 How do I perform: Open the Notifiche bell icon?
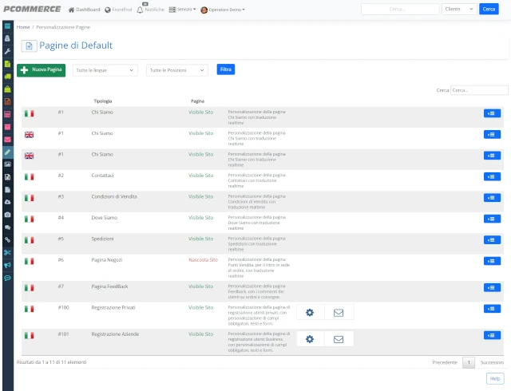141,10
